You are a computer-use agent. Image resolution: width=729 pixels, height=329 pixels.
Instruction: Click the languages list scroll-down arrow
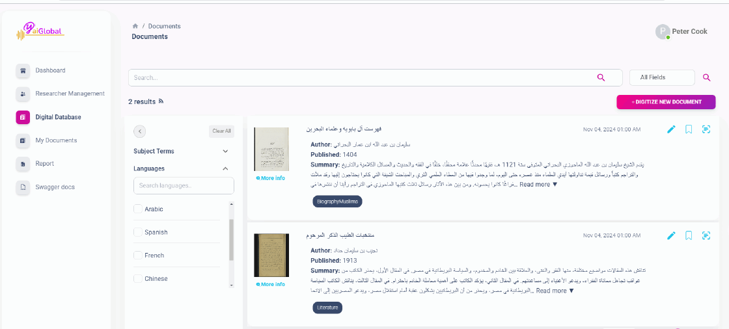click(231, 285)
